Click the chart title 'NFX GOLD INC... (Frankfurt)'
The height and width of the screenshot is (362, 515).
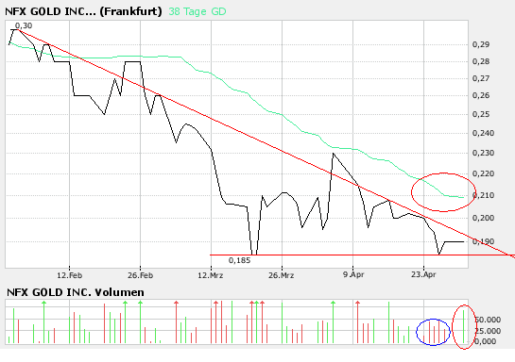[x=83, y=11]
